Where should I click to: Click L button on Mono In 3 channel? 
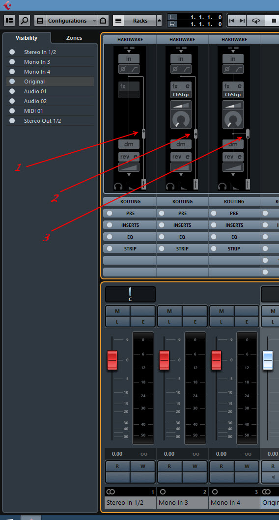169,322
